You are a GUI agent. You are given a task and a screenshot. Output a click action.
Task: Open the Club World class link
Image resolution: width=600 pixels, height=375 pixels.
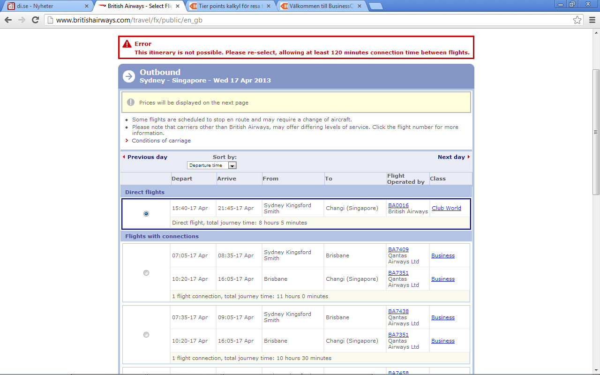[x=446, y=208]
